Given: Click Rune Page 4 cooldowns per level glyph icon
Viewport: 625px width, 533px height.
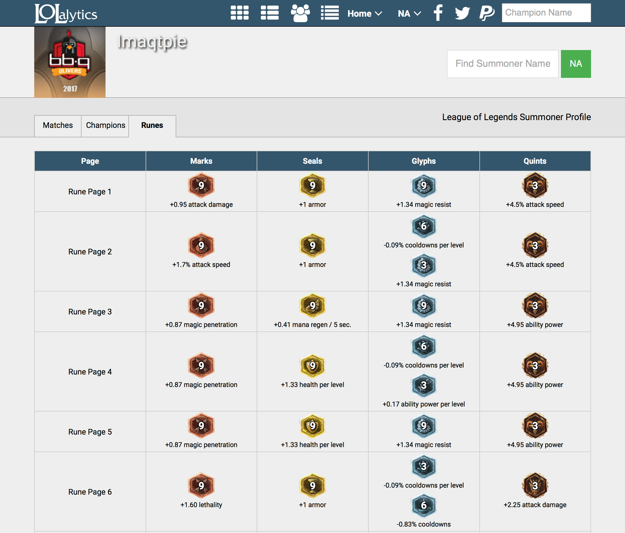Looking at the screenshot, I should tap(424, 346).
